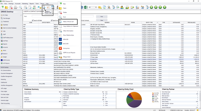Click the Open folder toolbar icon

pyautogui.click(x=6, y=7)
